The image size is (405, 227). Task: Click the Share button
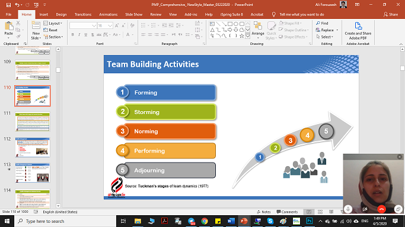[x=391, y=14]
